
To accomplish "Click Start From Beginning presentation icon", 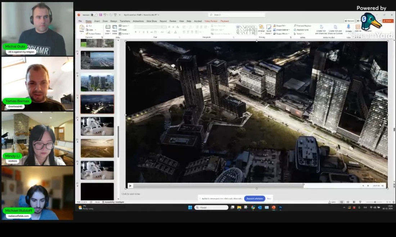I will (115, 15).
